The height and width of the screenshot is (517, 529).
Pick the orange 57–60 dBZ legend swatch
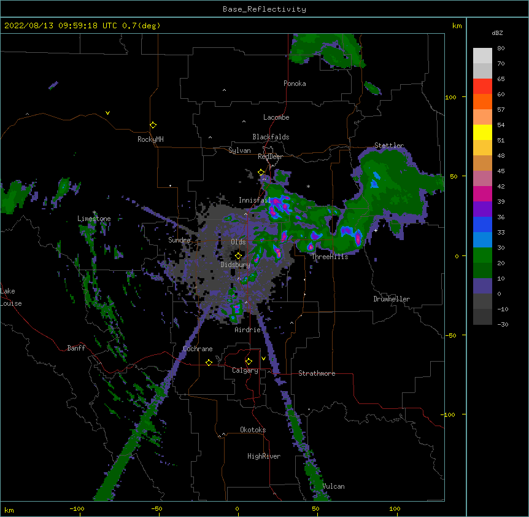[482, 101]
